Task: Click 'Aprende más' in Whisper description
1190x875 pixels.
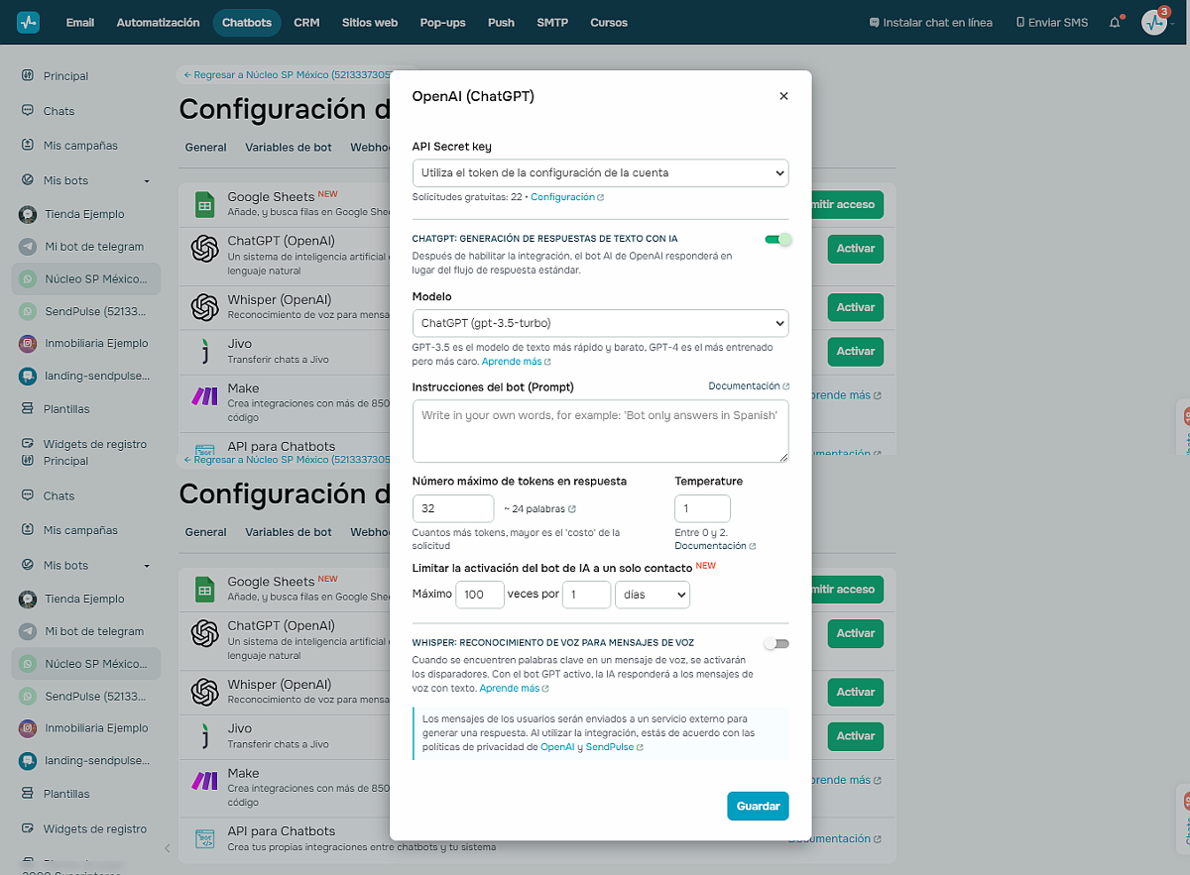Action: coord(514,688)
